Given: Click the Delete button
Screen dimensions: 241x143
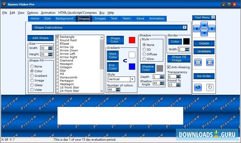Looking at the screenshot, I should pos(204,43).
